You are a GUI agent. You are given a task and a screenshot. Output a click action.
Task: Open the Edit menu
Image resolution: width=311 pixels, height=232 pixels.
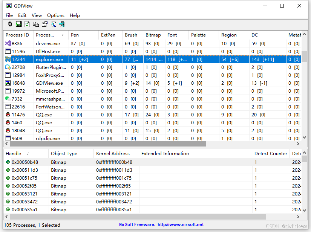22,15
